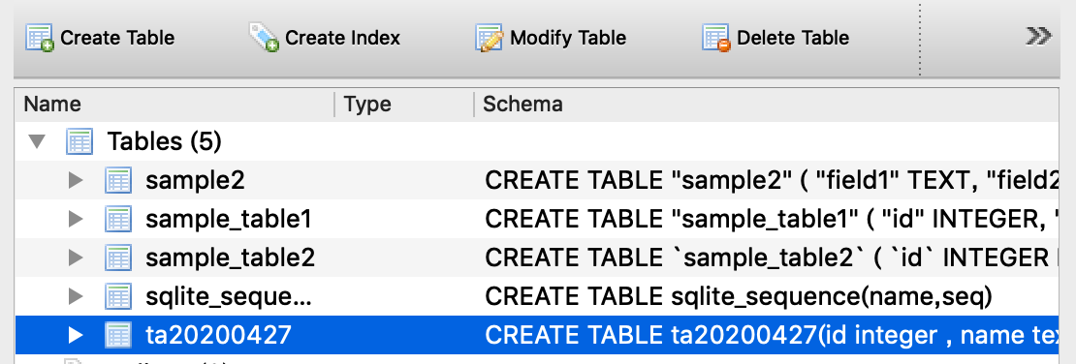Click the Delete Table button label
The width and height of the screenshot is (1076, 364).
pyautogui.click(x=793, y=38)
